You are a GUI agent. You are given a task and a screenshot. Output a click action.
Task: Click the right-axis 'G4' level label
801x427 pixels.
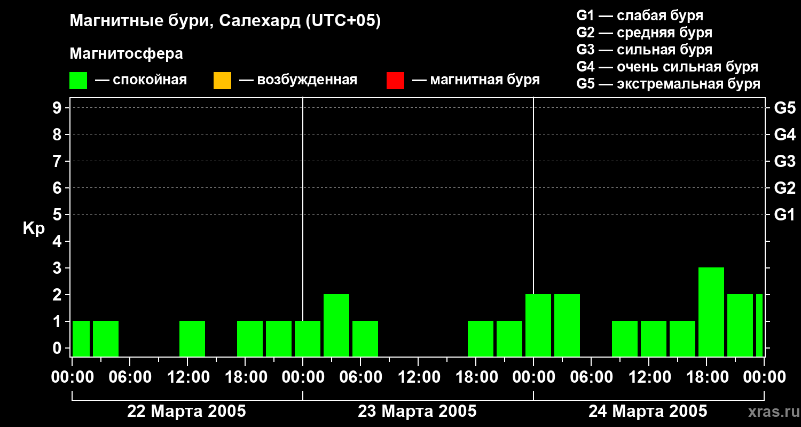[785, 135]
